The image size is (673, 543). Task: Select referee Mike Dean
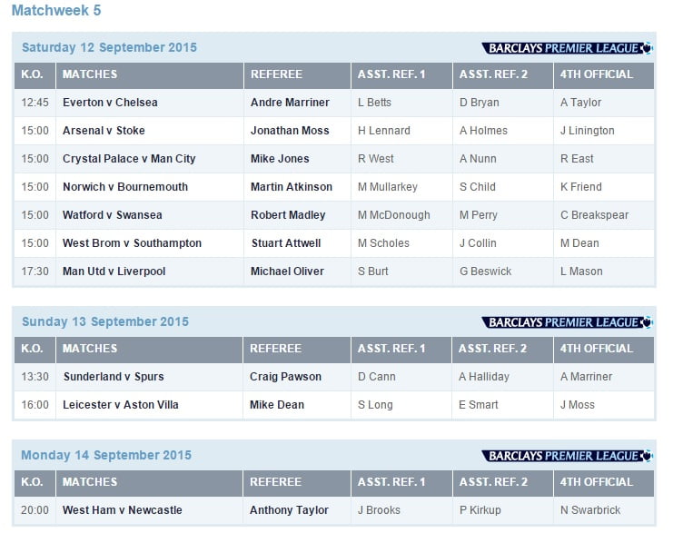[277, 405]
